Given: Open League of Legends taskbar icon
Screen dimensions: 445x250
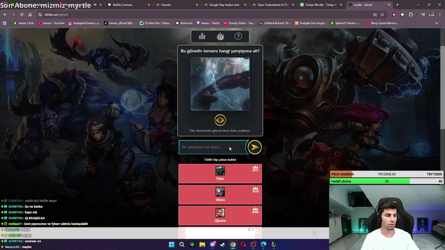Looking at the screenshot, I should (274, 244).
